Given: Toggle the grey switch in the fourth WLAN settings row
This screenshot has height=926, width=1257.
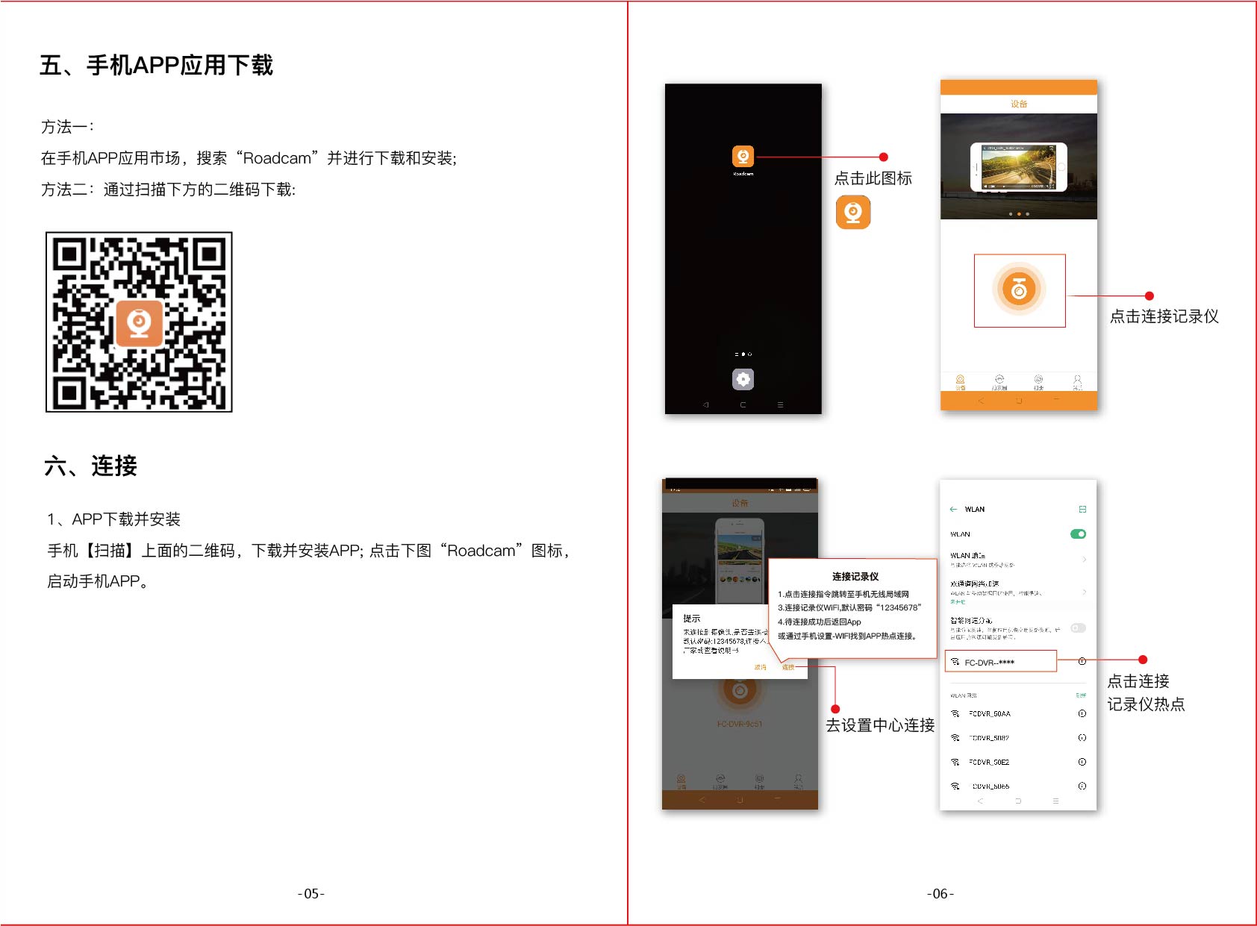Looking at the screenshot, I should pyautogui.click(x=1078, y=628).
